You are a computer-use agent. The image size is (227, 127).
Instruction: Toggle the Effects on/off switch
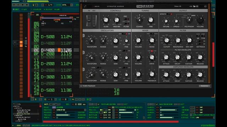click(x=169, y=14)
